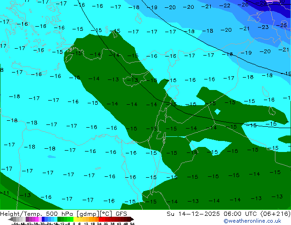This screenshot has width=291, height=225.
Task: Click the date '14-12-2025'
Action: tap(199, 214)
